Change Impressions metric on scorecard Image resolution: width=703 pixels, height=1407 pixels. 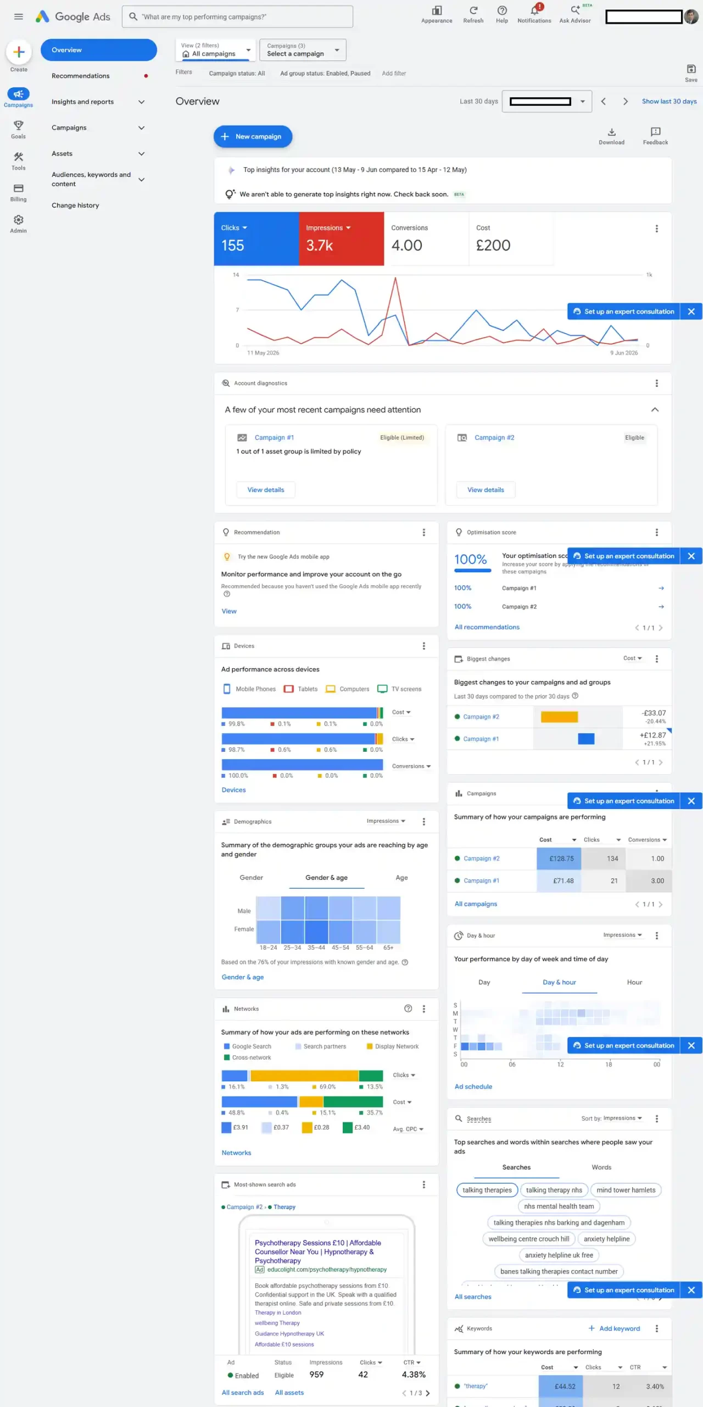pos(328,228)
